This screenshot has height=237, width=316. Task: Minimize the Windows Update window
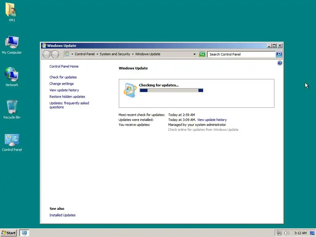(269, 46)
